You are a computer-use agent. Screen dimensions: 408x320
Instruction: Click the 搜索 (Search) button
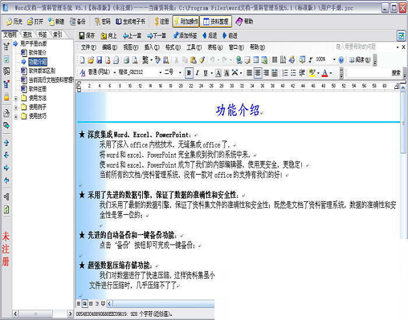[x=396, y=73]
